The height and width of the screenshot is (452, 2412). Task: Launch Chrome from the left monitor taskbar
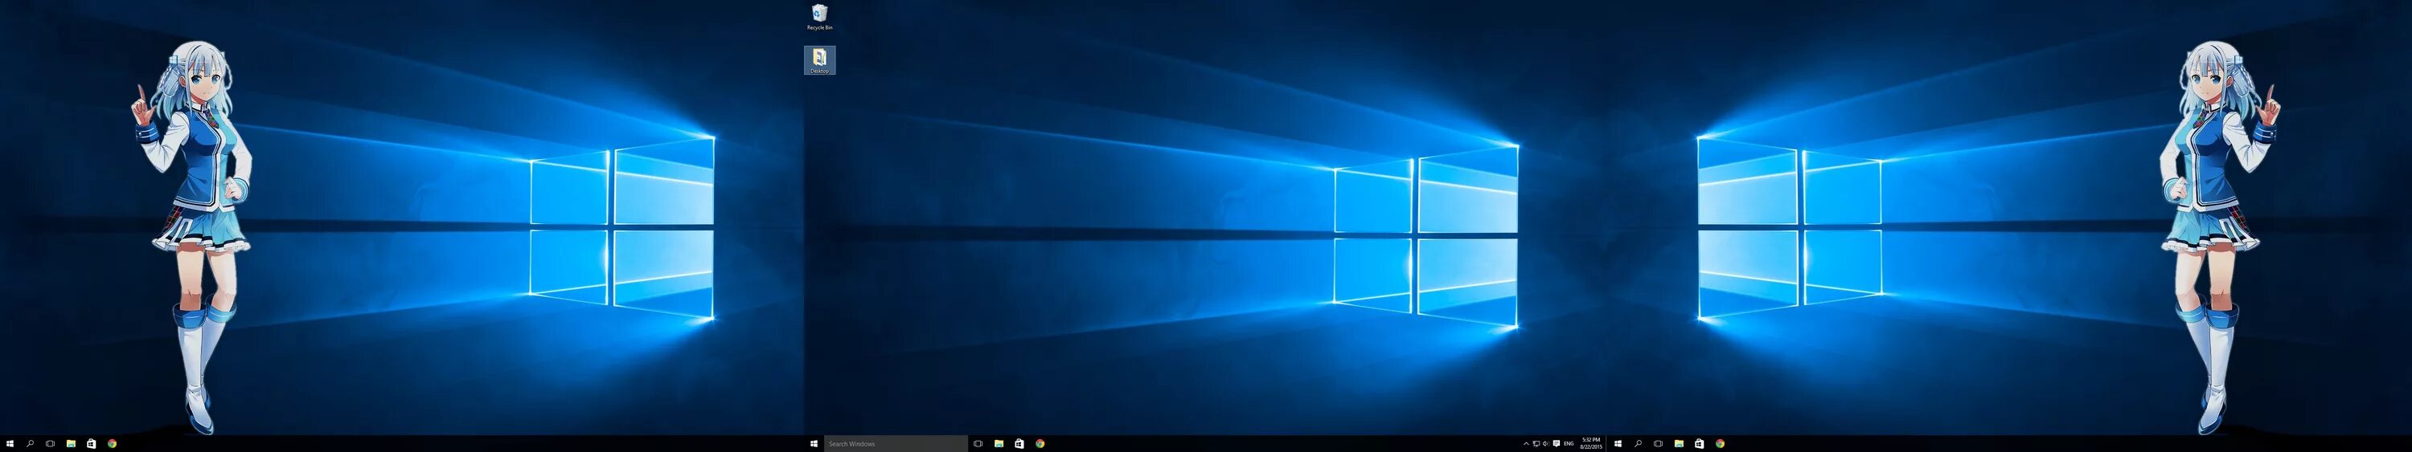coord(113,444)
